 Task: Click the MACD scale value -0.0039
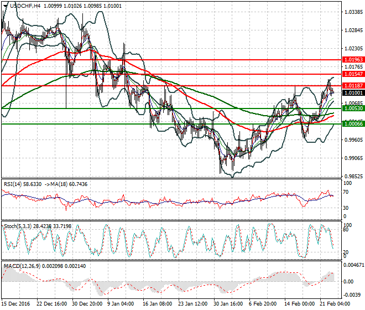(x=352, y=295)
